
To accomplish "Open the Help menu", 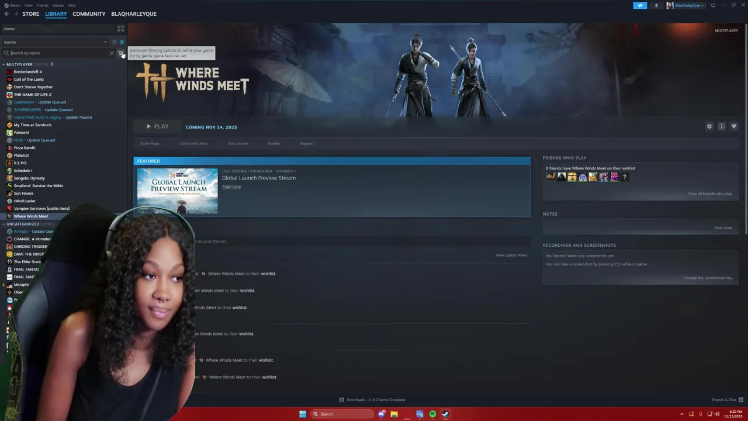I will 71,5.
